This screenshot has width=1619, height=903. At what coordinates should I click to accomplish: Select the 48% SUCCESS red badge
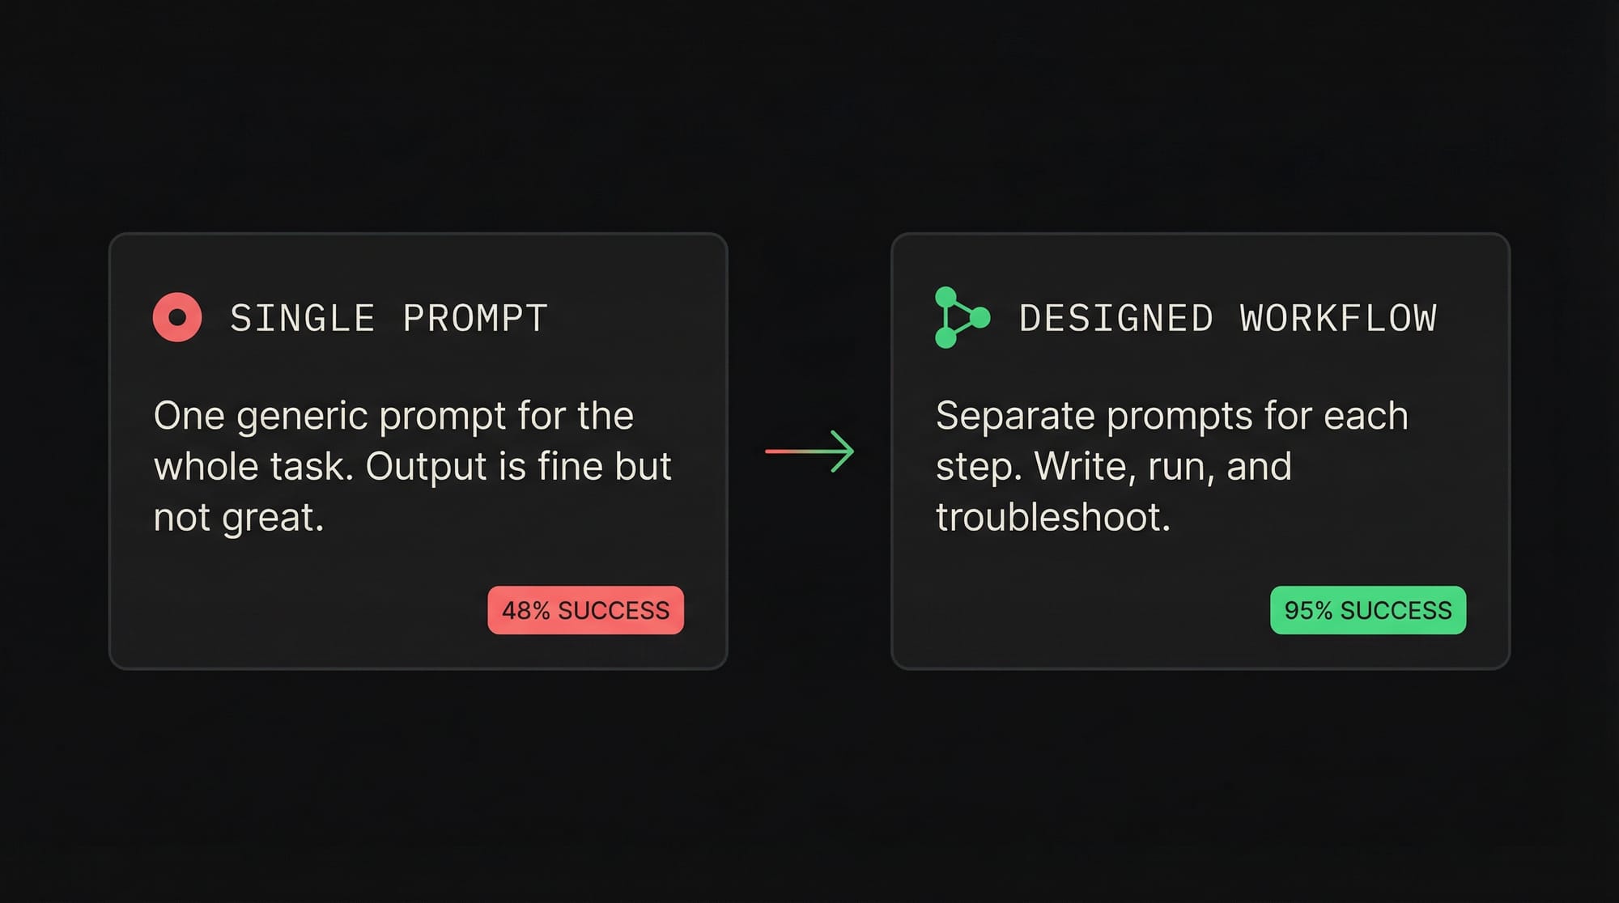pos(585,610)
